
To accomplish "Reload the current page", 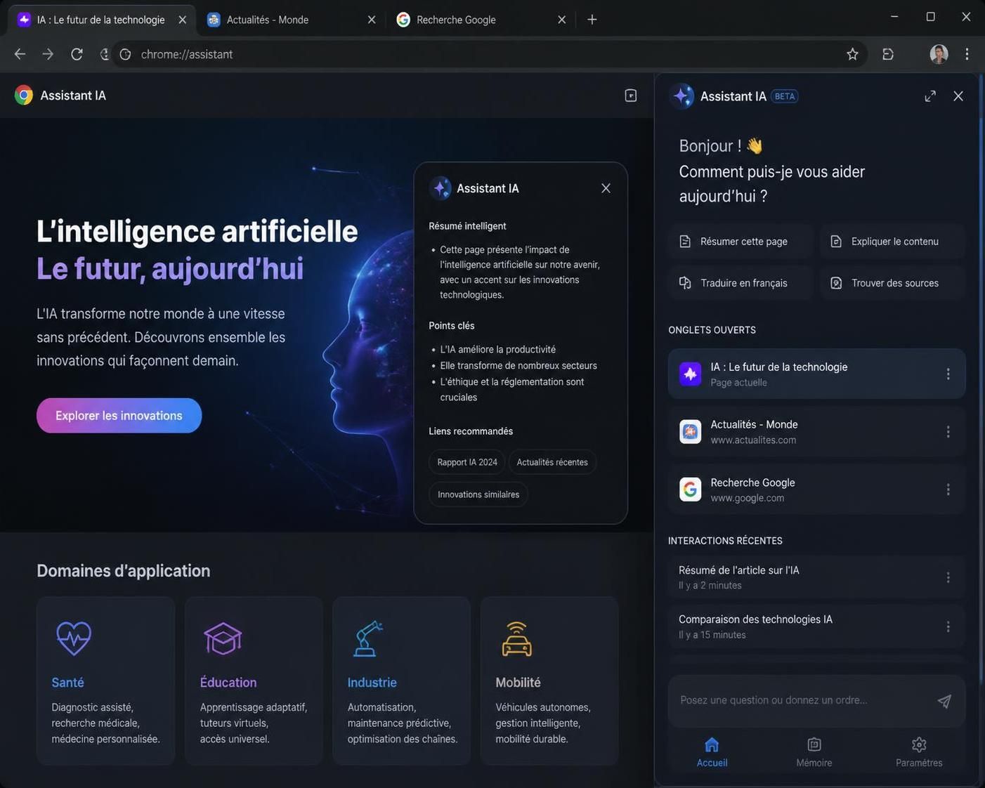I will point(77,54).
